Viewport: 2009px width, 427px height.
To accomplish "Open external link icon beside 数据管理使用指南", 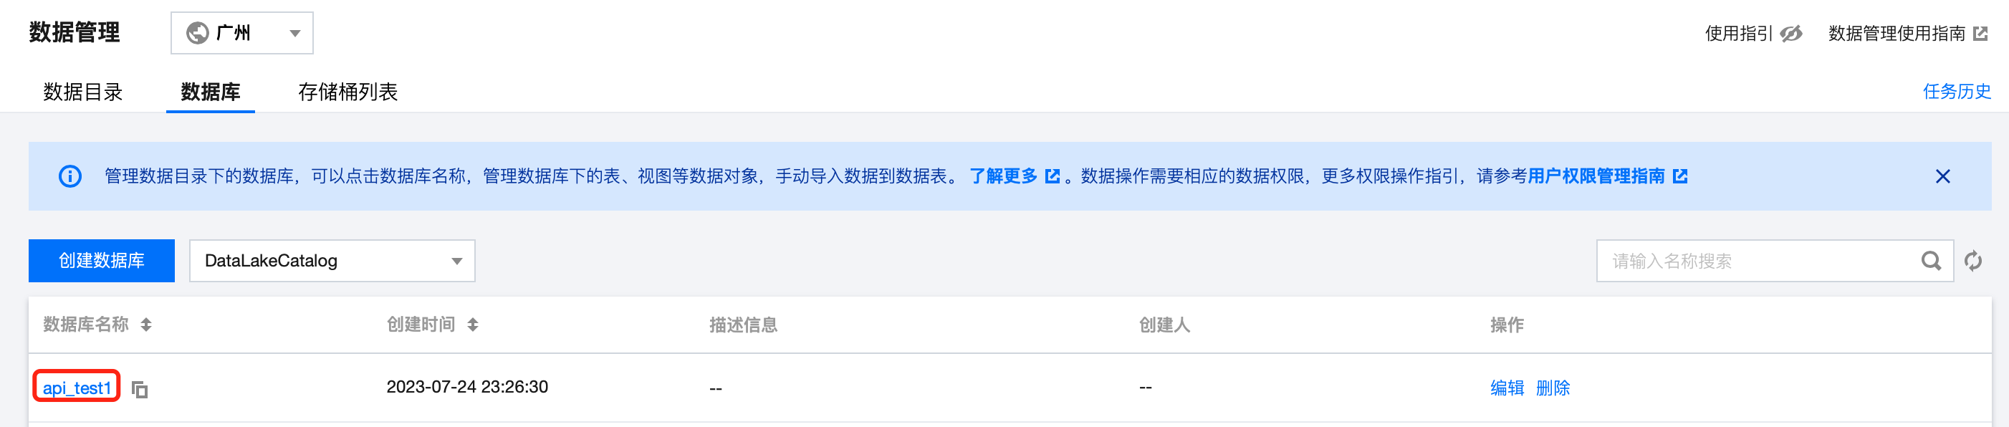I will [1980, 34].
